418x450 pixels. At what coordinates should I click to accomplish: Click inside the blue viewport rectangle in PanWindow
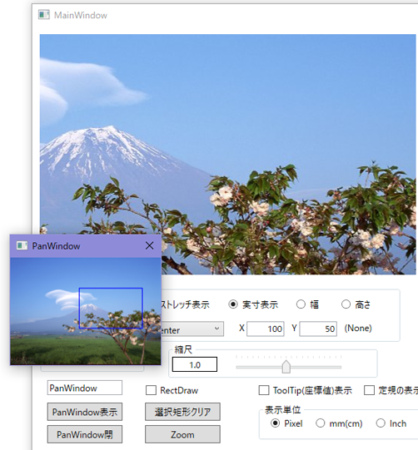pyautogui.click(x=111, y=308)
